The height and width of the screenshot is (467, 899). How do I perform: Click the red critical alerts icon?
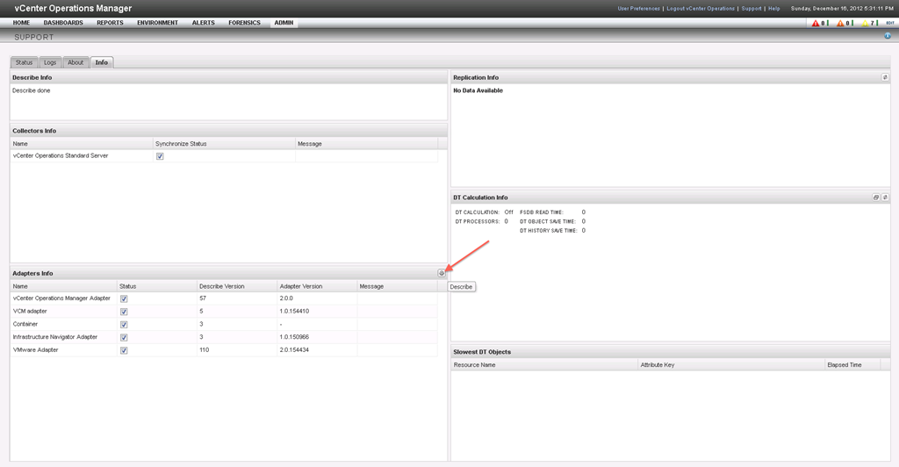(816, 23)
